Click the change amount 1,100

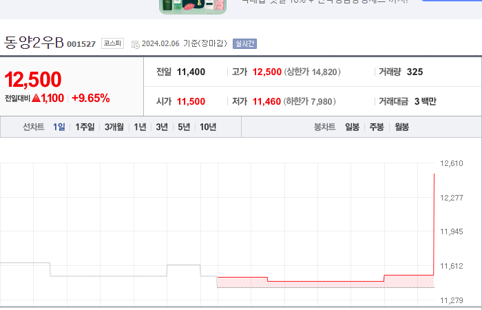coord(52,98)
